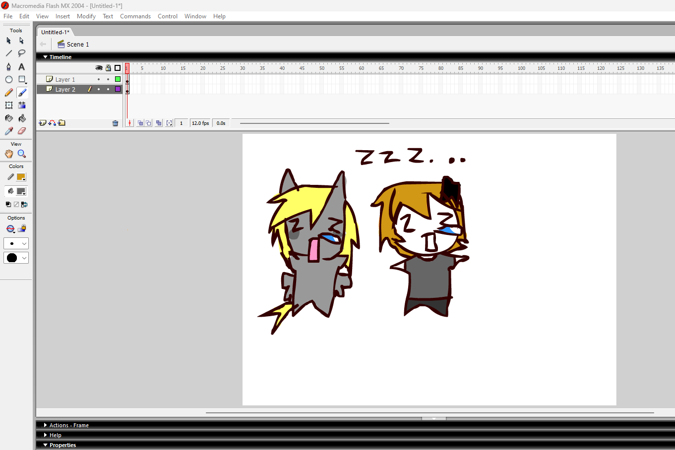The width and height of the screenshot is (675, 450).
Task: Activate the Eraser tool
Action: click(22, 131)
